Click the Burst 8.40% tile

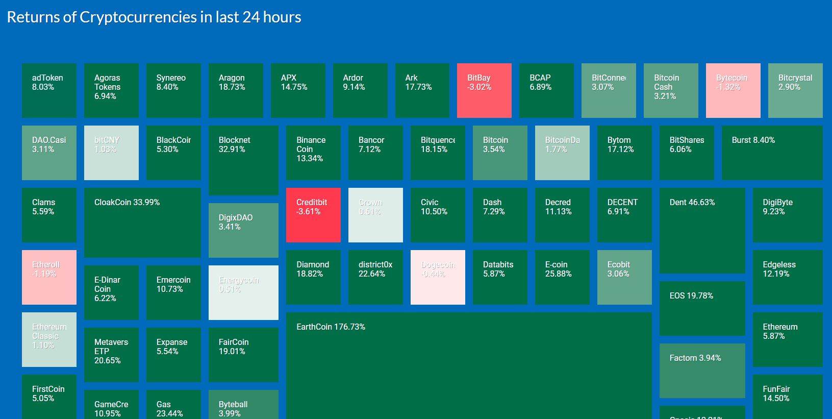[772, 153]
